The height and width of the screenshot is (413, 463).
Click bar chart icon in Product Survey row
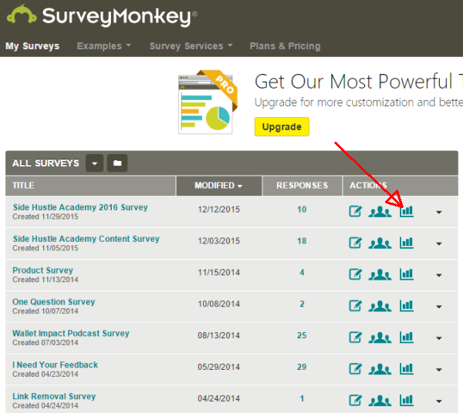tap(407, 274)
